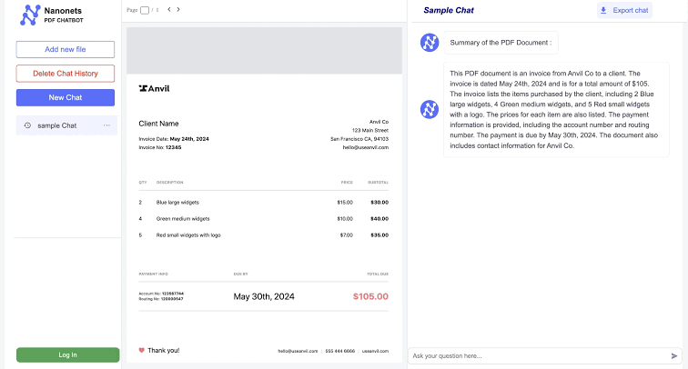Click the Add new file button
The width and height of the screenshot is (688, 369).
[66, 49]
